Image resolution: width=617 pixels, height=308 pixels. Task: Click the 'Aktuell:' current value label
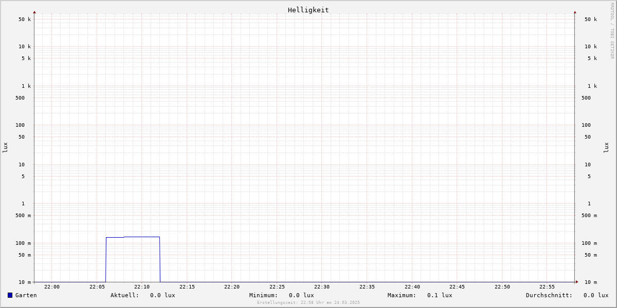[x=125, y=295]
